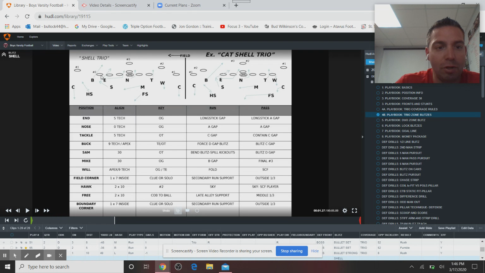This screenshot has height=273, width=485.
Task: Open video settings gear icon
Action: tap(345, 210)
